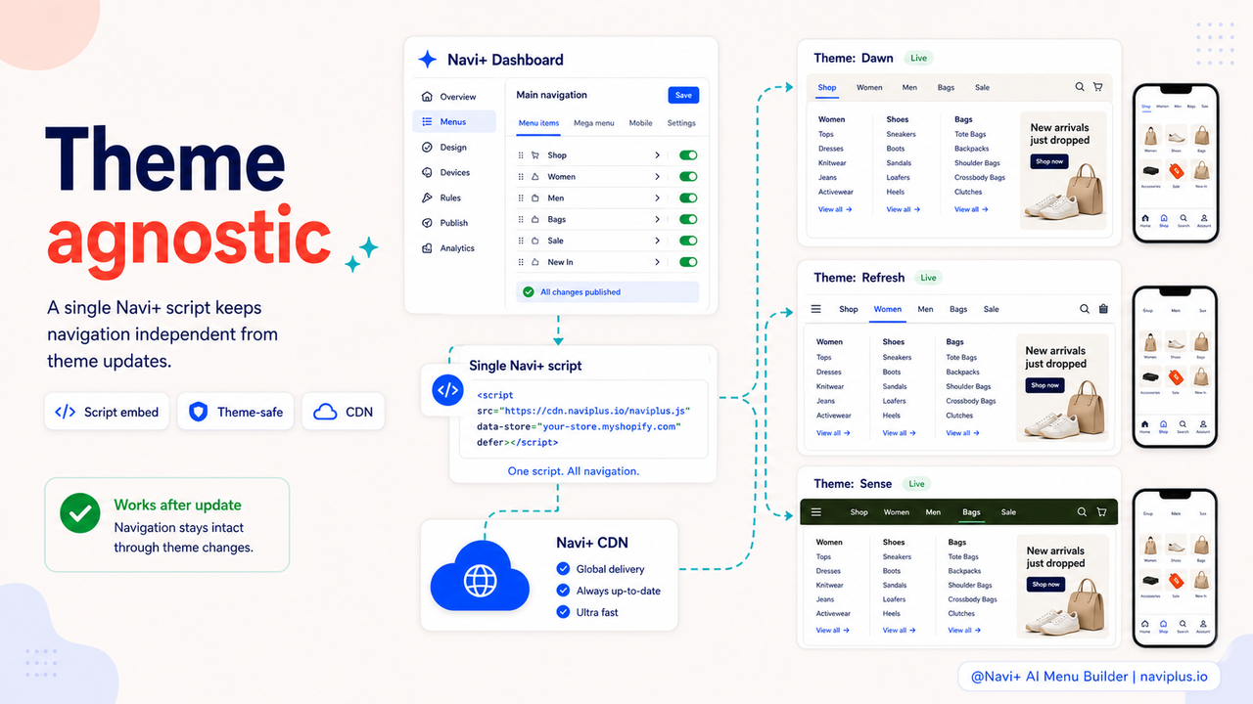Image resolution: width=1253 pixels, height=704 pixels.
Task: Switch to the Mobile tab
Action: [x=640, y=123]
